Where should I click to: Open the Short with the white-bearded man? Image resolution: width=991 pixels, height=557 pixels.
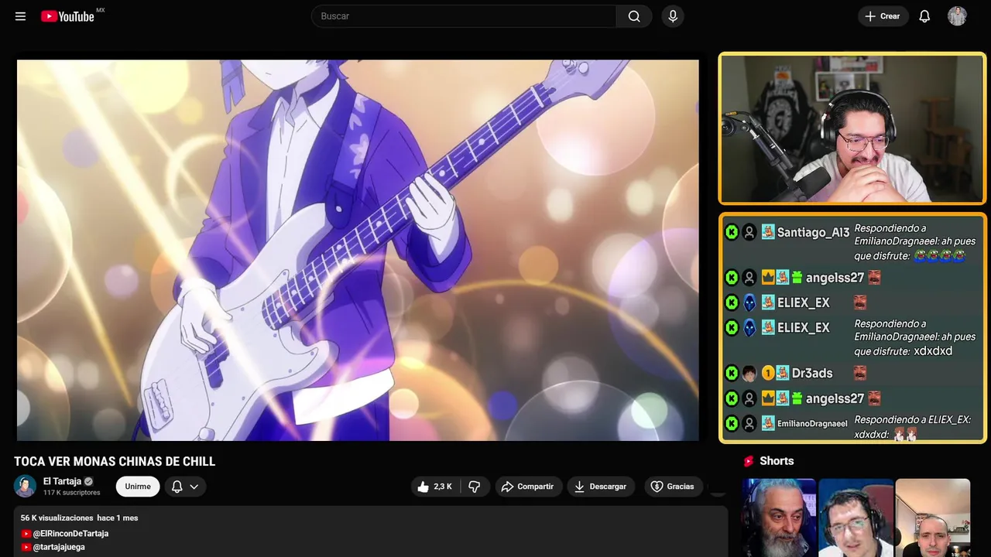coord(779,518)
